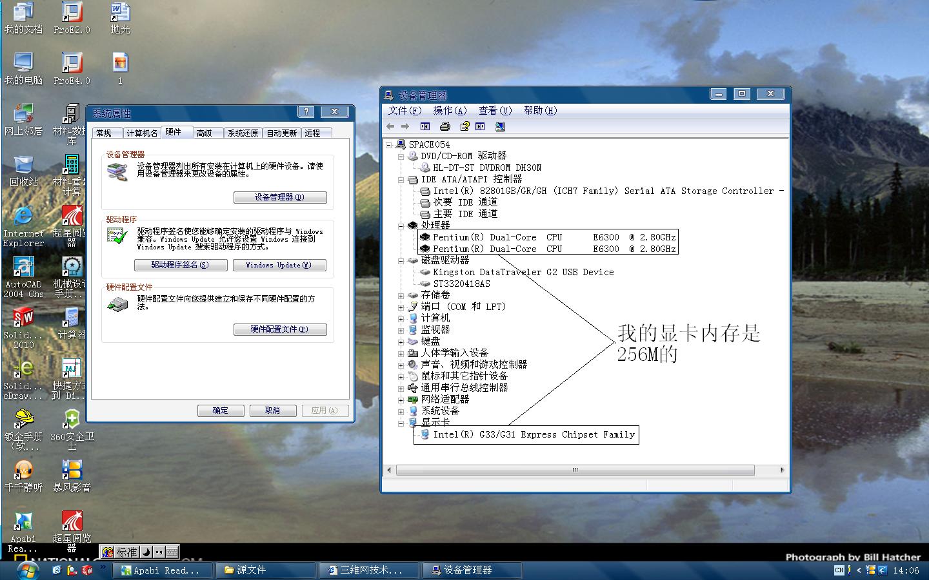Click Scan for hardware changes icon

coord(500,127)
